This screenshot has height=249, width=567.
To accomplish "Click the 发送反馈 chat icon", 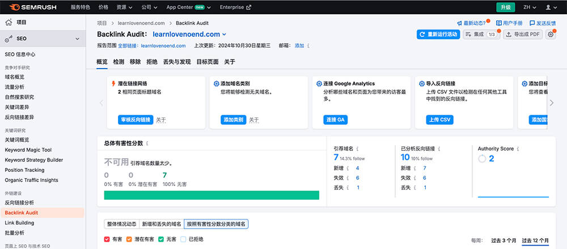I will point(532,23).
